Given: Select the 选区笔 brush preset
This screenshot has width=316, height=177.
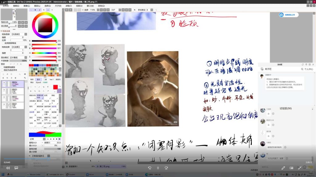Looking at the screenshot, I should click(x=55, y=108).
